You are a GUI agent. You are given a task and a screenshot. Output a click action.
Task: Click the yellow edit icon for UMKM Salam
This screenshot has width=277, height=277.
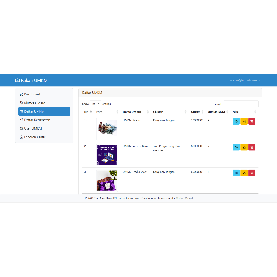click(244, 121)
